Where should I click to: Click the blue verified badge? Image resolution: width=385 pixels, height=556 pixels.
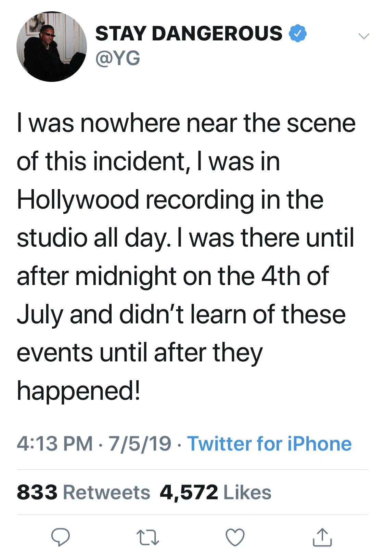point(297,33)
